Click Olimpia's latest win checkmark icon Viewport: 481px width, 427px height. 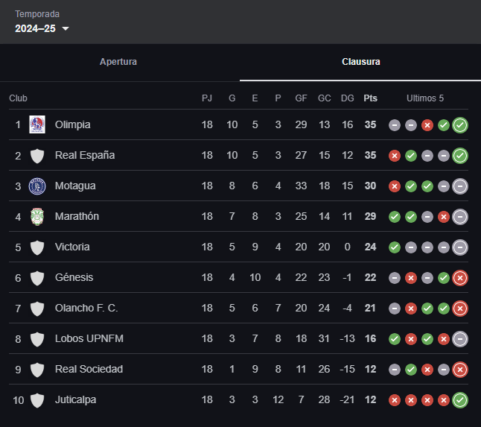[460, 124]
